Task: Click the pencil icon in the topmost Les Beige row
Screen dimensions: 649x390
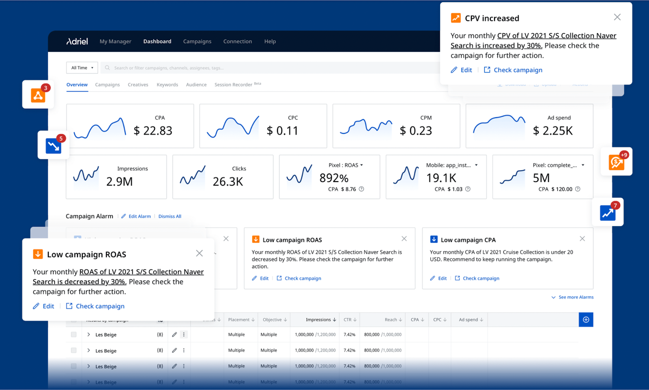Action: 174,334
